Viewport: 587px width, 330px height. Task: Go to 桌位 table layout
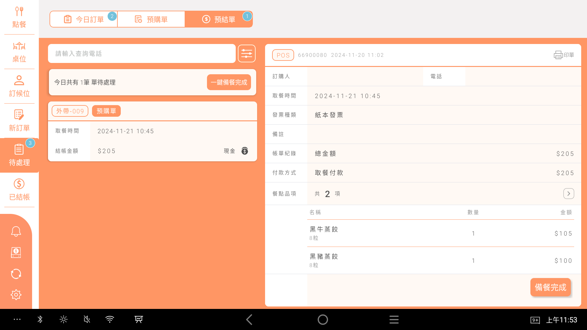coord(19,52)
